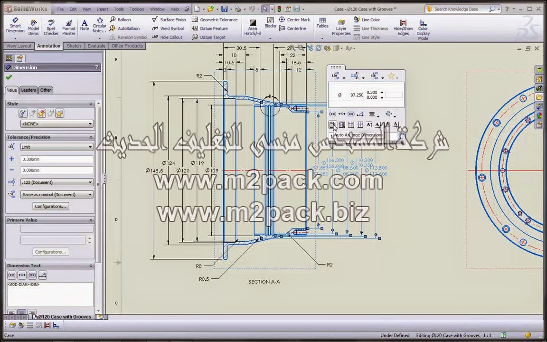547x342 pixels.
Task: Toggle Offset Text in the floating palette
Action: point(360,114)
